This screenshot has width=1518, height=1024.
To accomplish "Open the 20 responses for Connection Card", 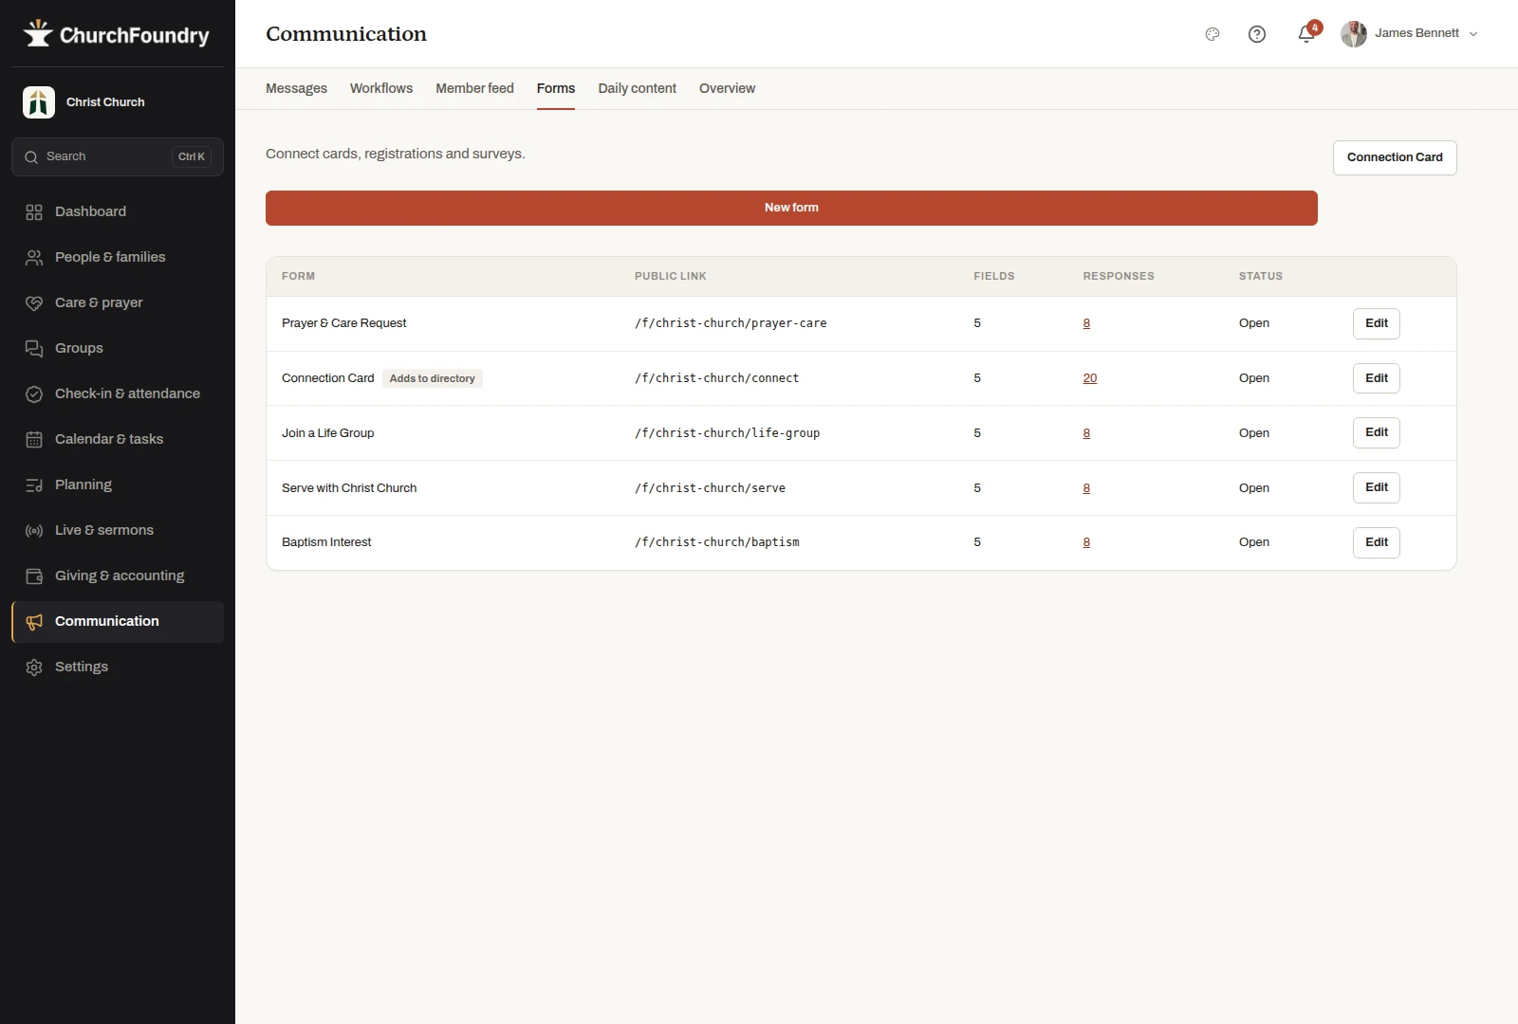I will pyautogui.click(x=1090, y=378).
